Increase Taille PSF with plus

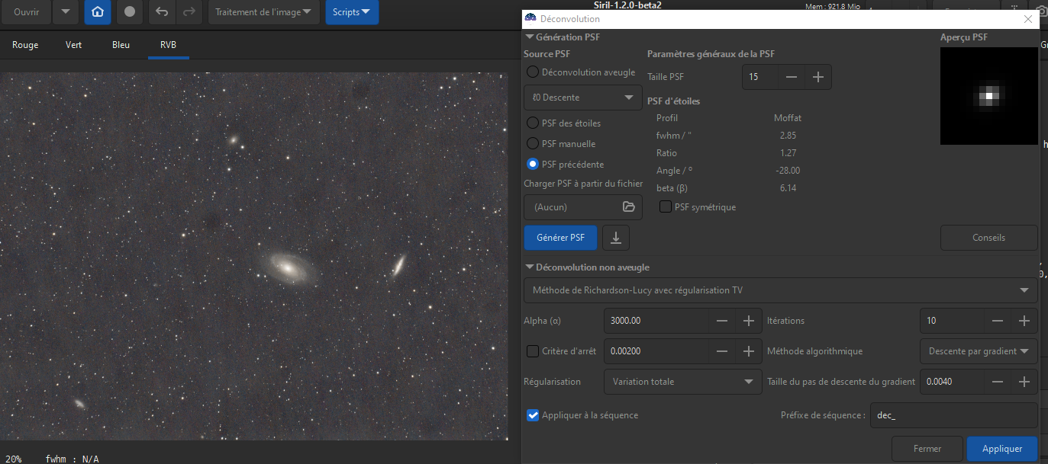point(818,77)
